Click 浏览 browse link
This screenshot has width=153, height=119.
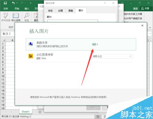pos(95,44)
